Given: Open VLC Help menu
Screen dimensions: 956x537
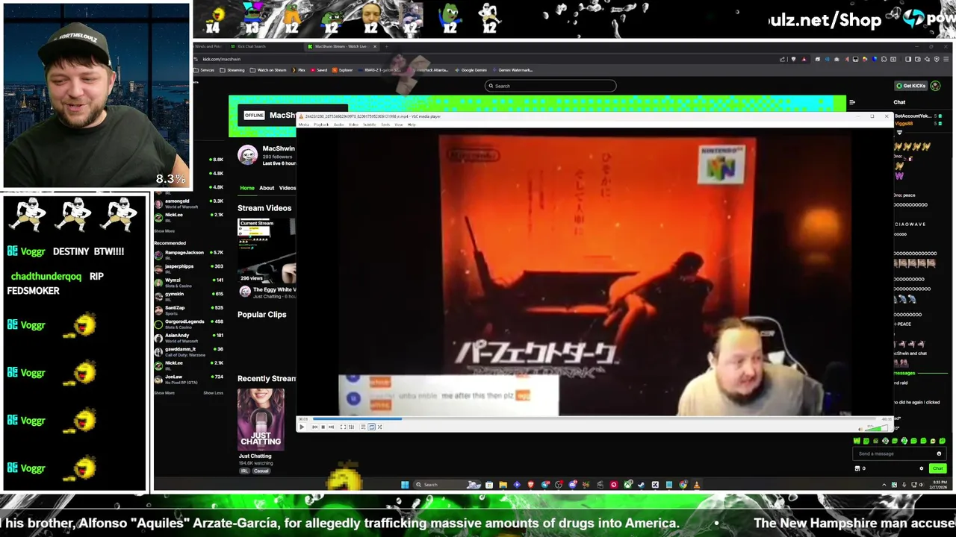Looking at the screenshot, I should tap(412, 125).
